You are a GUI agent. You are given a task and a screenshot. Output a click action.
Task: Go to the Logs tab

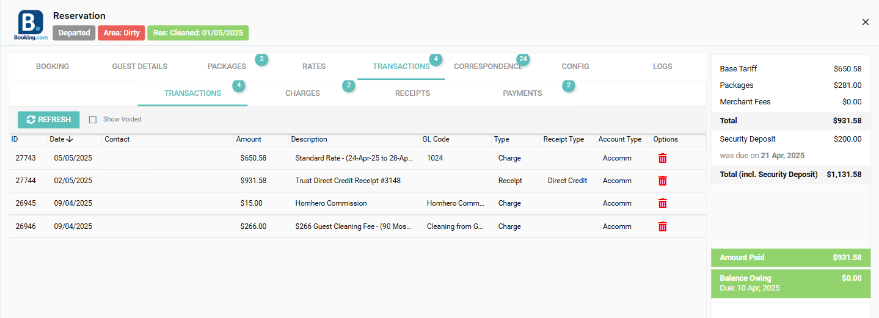pos(662,67)
